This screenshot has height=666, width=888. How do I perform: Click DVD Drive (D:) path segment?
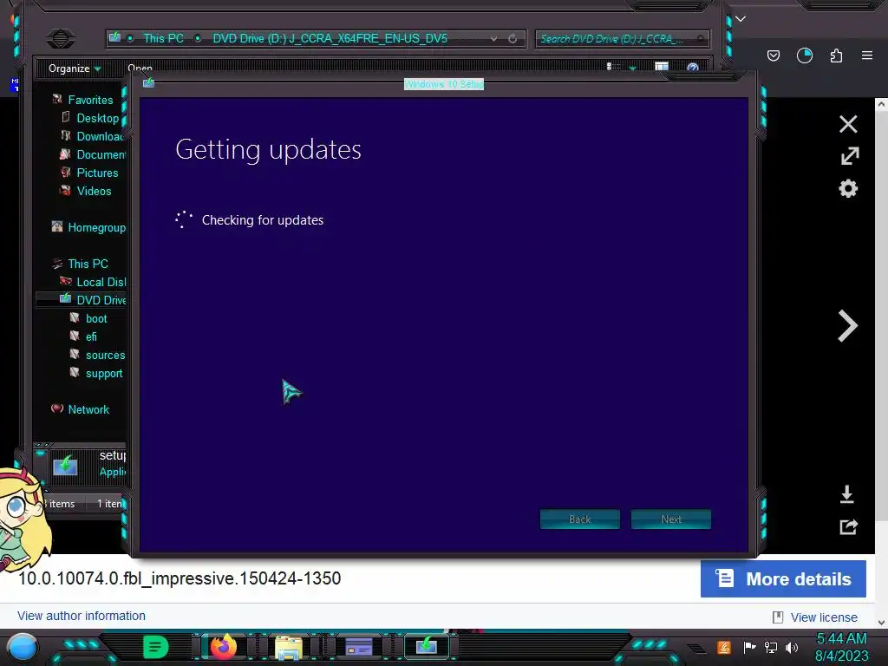click(x=330, y=38)
